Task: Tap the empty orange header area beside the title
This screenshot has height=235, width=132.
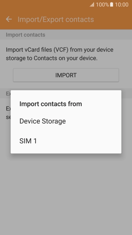Action: (x=112, y=20)
